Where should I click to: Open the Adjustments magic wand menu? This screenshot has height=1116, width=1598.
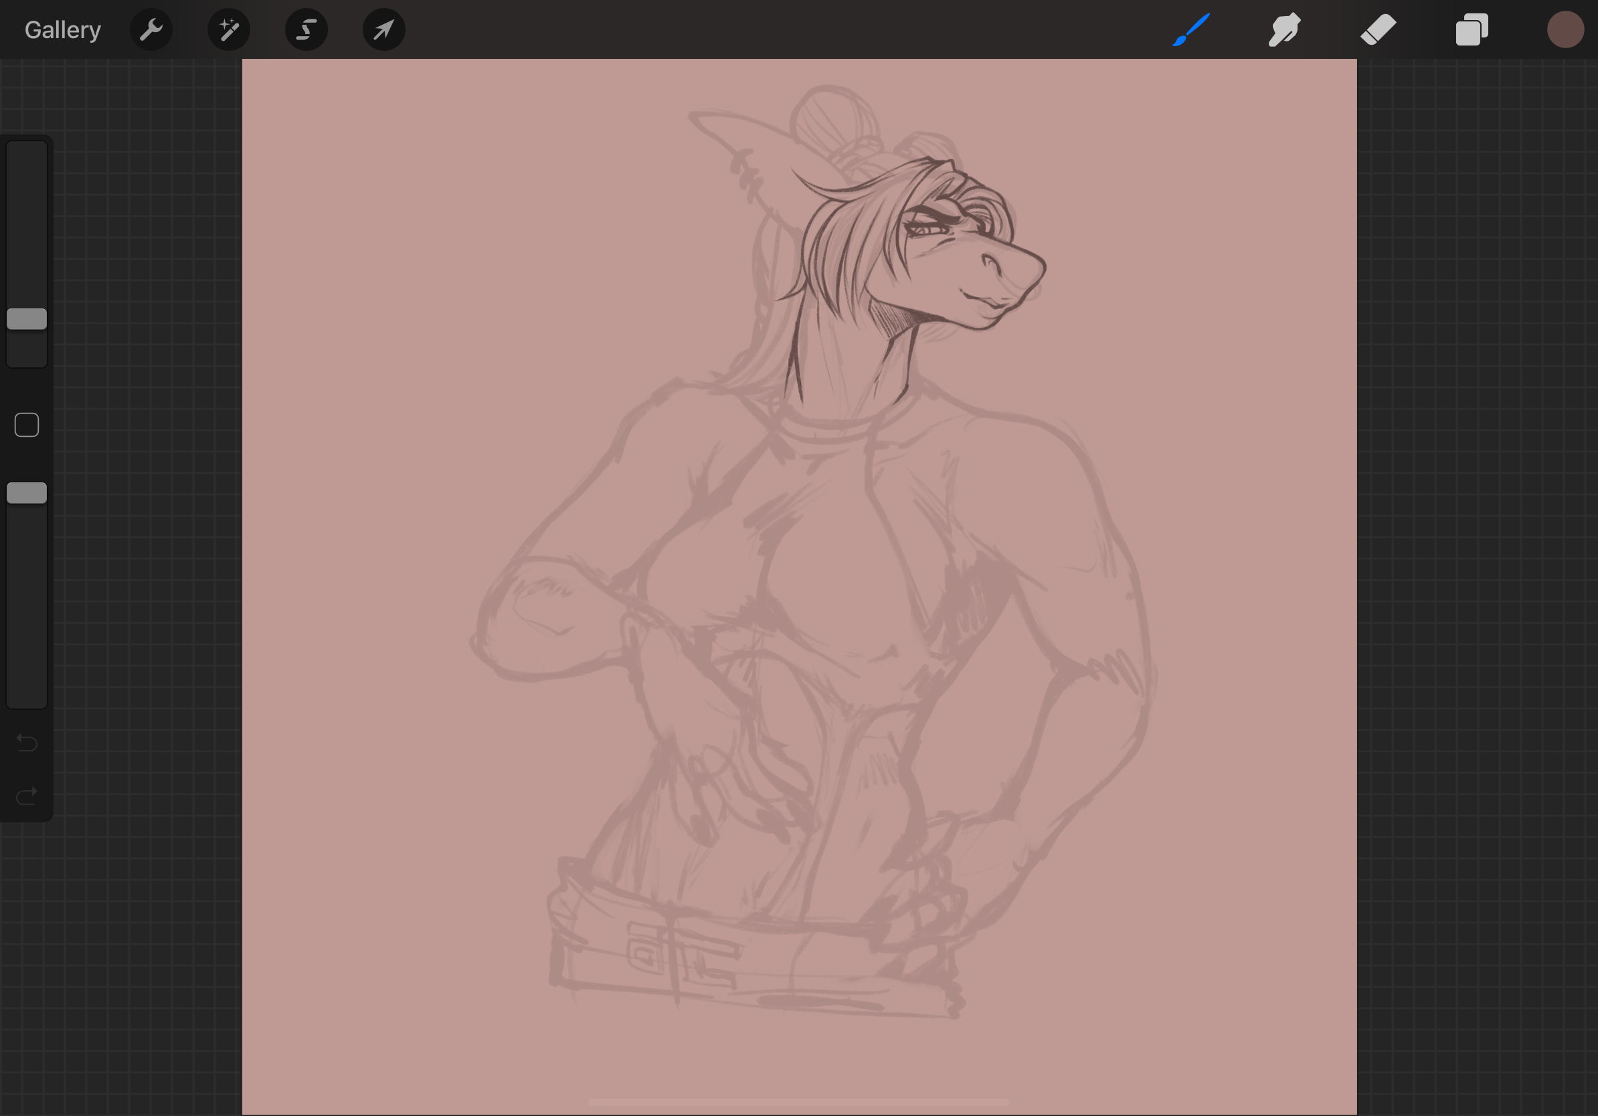click(x=229, y=30)
